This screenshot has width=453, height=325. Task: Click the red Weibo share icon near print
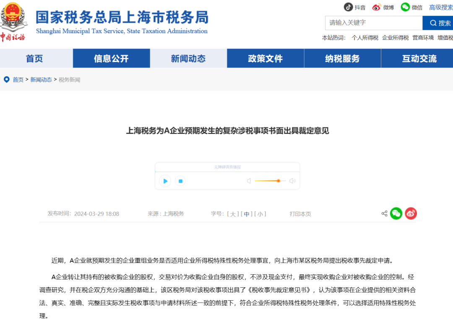click(x=411, y=213)
